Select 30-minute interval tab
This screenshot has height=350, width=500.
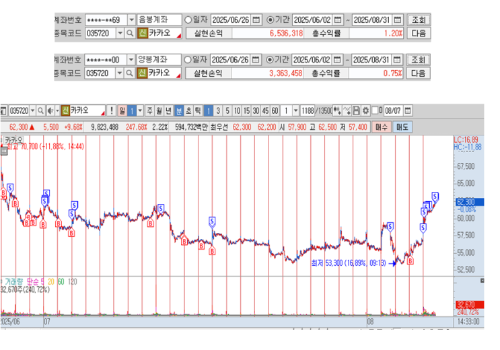click(256, 110)
